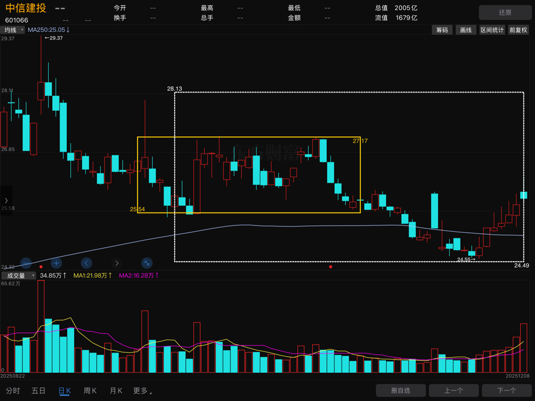Go to next stock with 下一个
The image size is (535, 401).
coord(506,391)
